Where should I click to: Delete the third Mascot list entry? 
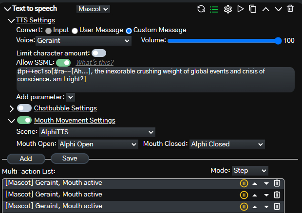277,207
